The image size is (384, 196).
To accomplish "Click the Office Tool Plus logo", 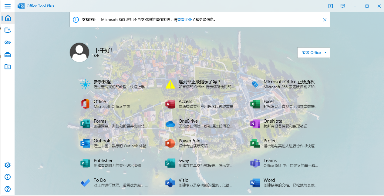I will (21, 6).
